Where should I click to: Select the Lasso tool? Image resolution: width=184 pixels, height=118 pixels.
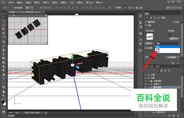[3, 25]
